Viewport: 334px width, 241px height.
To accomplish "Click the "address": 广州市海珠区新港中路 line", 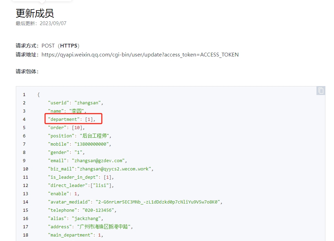I will click(x=90, y=227).
